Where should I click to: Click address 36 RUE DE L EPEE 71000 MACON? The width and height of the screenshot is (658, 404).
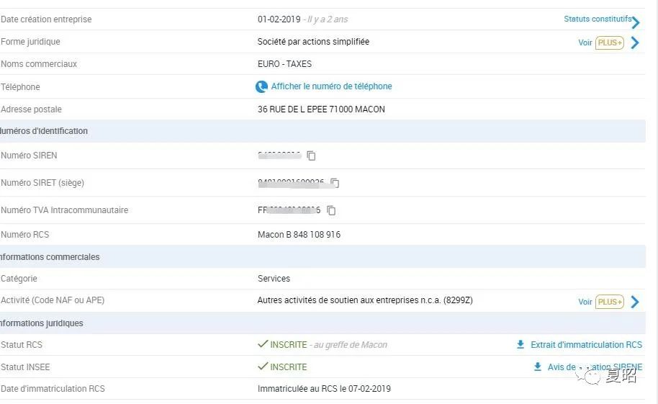321,109
